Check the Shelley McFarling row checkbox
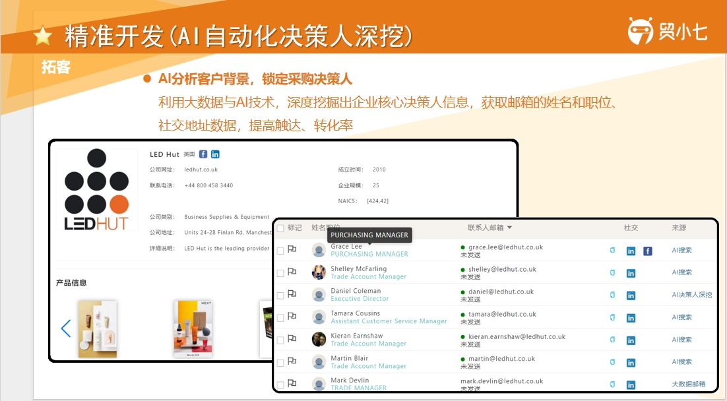This screenshot has height=401, width=727. pos(280,274)
